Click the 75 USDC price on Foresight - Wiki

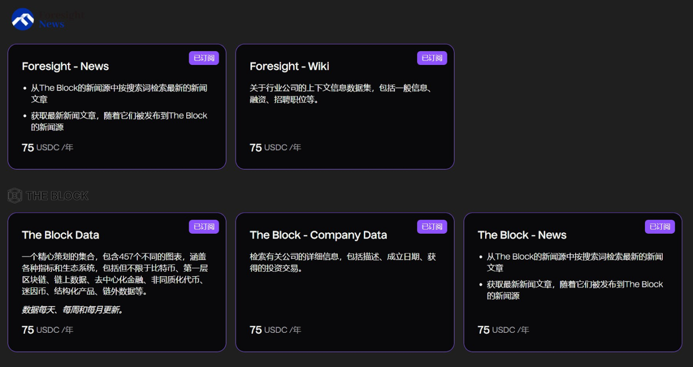(x=275, y=148)
